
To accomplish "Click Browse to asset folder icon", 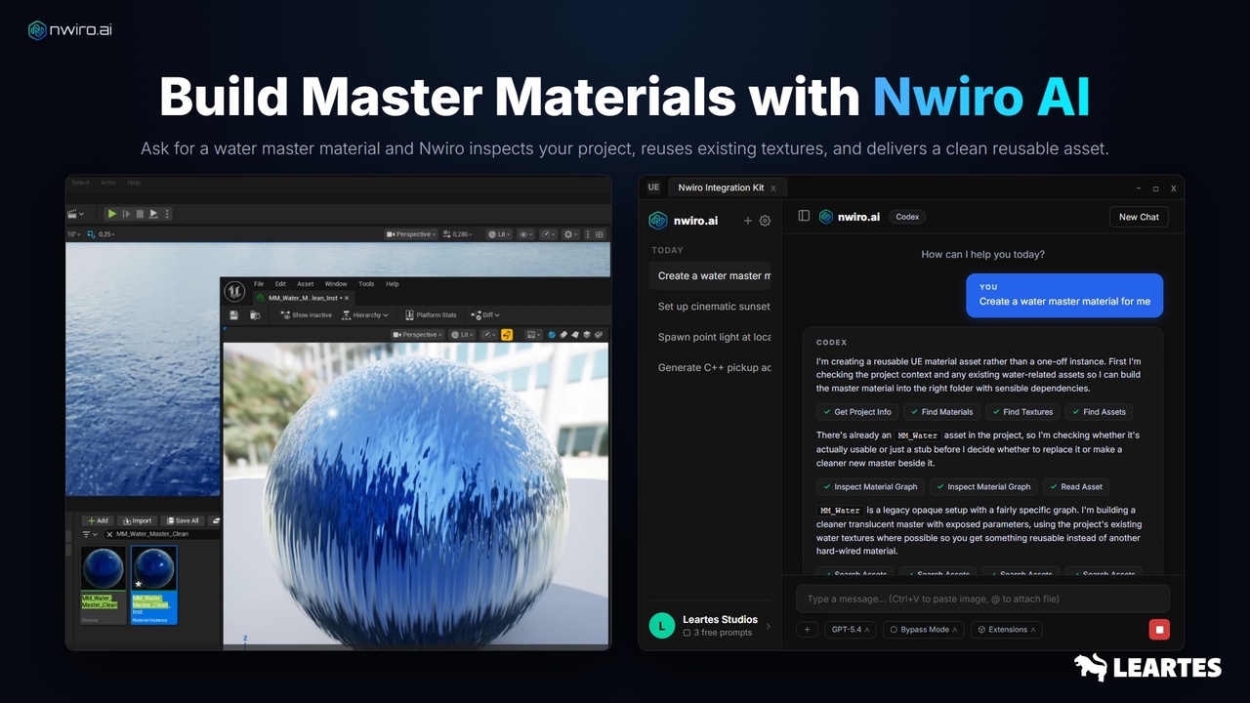I will pos(255,315).
